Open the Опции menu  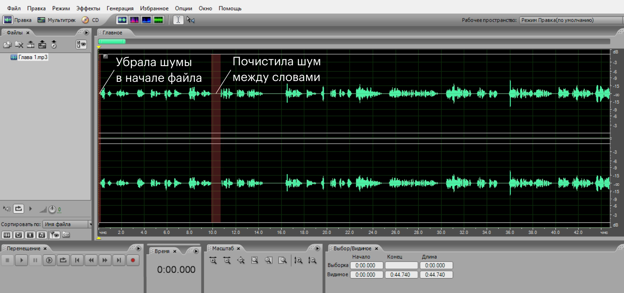tap(184, 8)
